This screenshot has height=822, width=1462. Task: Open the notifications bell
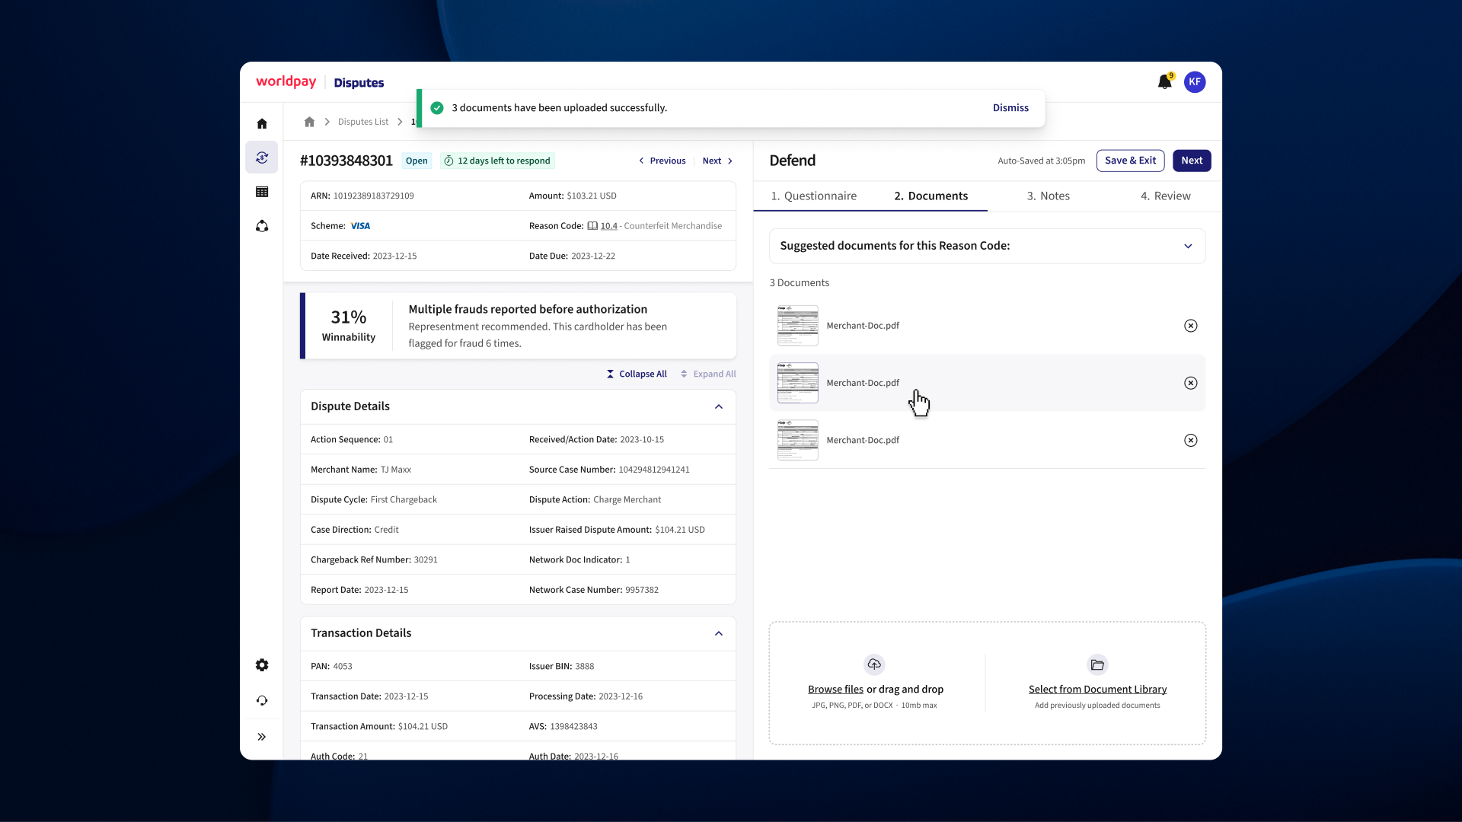pyautogui.click(x=1164, y=82)
